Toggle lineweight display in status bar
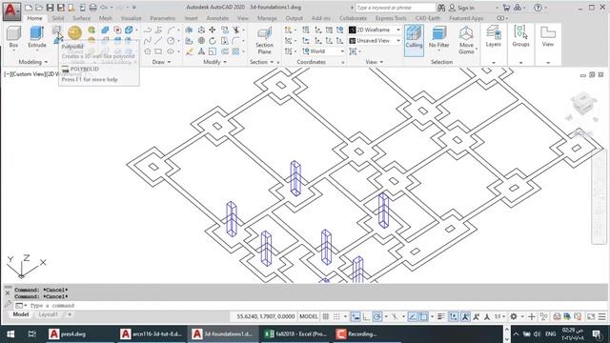610x343 pixels. click(440, 316)
